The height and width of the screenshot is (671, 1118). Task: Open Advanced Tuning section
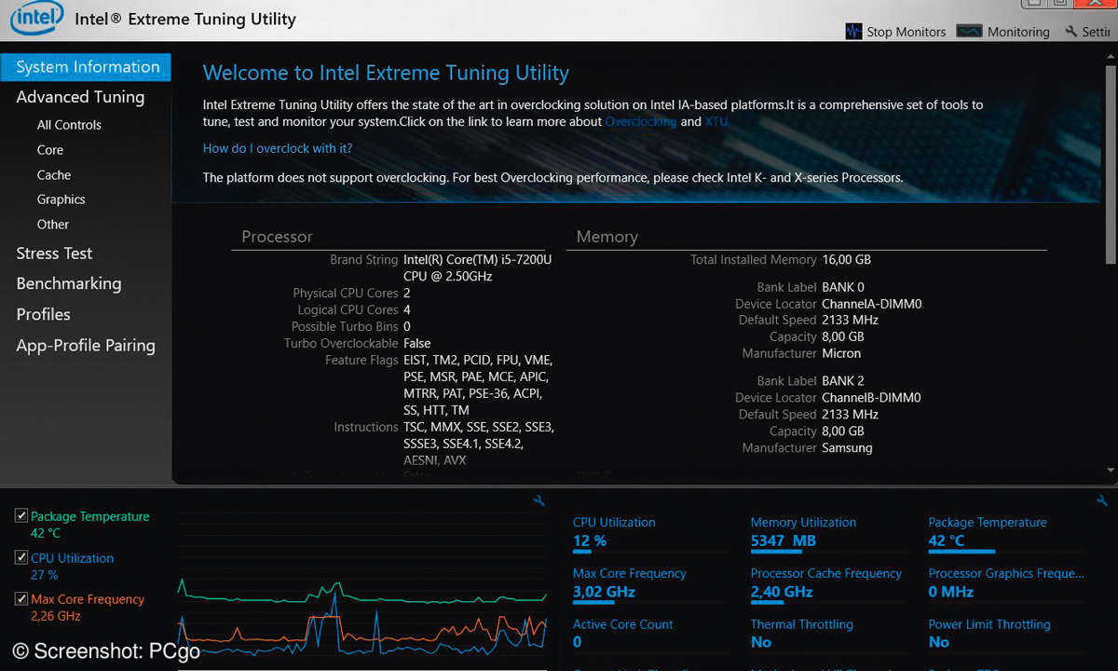pyautogui.click(x=80, y=97)
